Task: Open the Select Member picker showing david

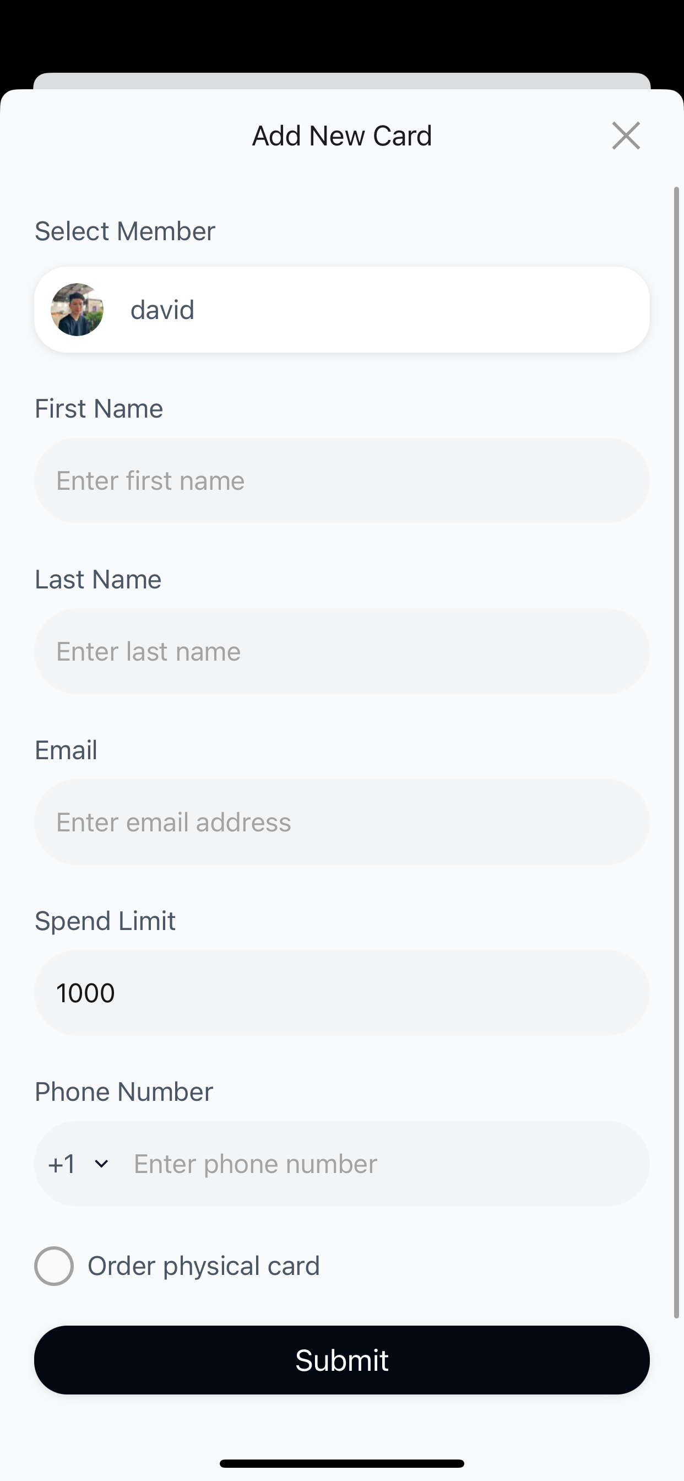Action: click(342, 309)
